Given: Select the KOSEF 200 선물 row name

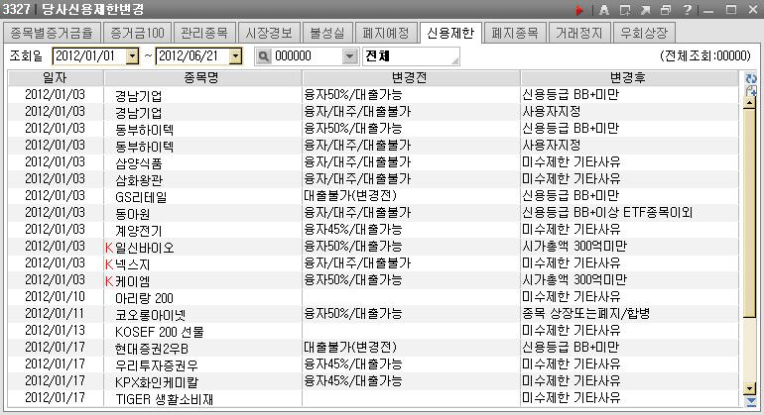Looking at the screenshot, I should click(x=160, y=332).
